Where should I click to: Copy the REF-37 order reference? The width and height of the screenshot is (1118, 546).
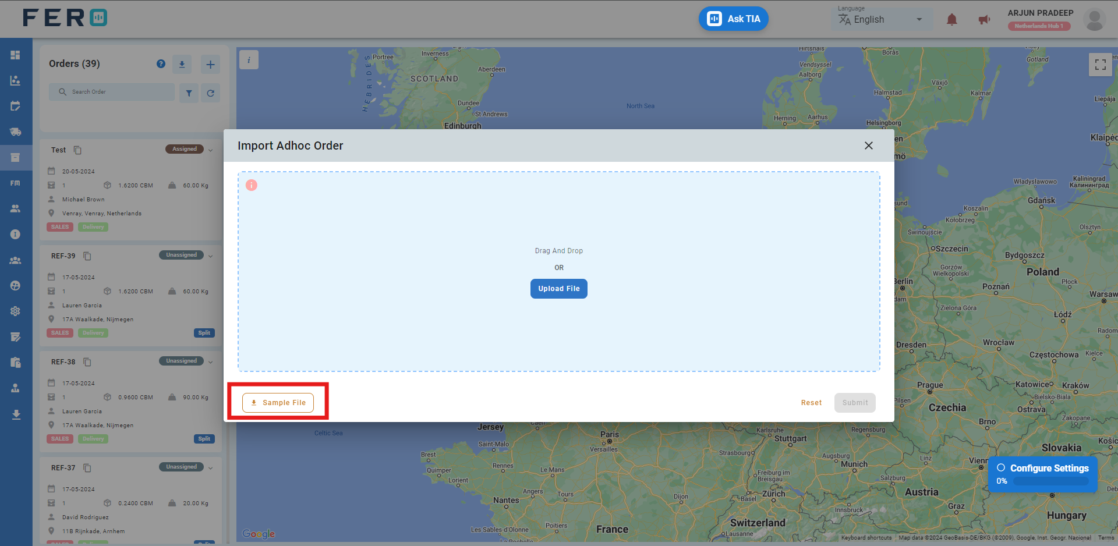[87, 468]
